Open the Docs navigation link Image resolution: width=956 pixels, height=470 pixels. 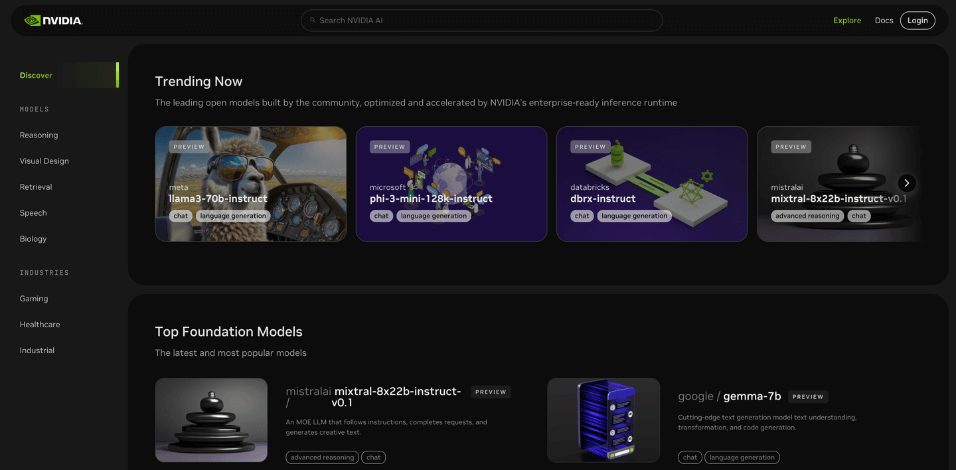pos(884,21)
